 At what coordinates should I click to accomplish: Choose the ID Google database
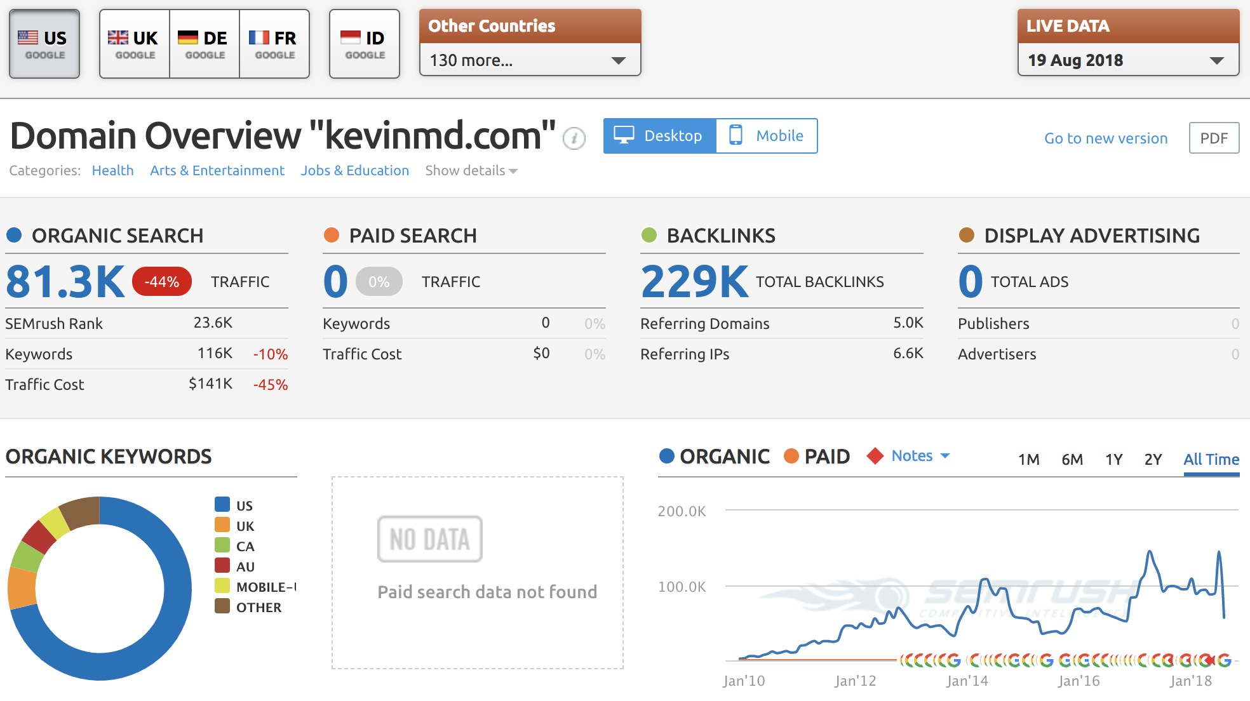365,44
